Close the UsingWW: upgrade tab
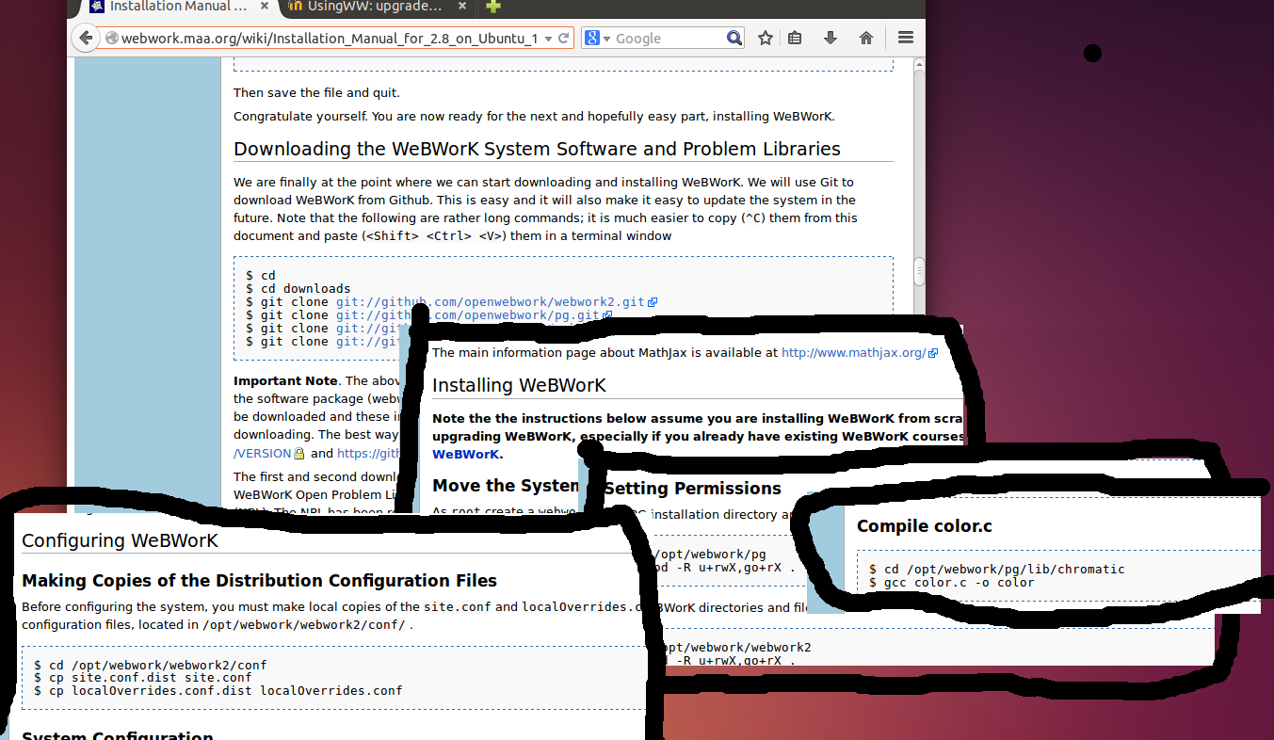The image size is (1274, 740). 461,7
